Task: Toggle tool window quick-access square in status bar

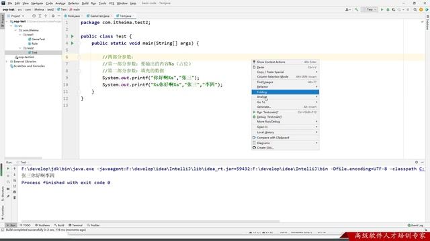Action: (3, 230)
